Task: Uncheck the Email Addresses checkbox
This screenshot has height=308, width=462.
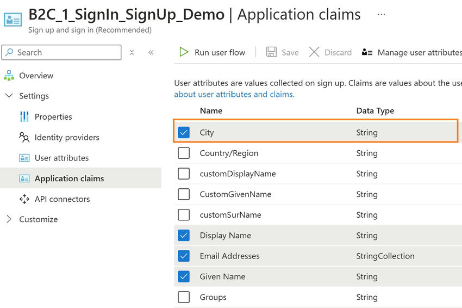Action: 184,256
